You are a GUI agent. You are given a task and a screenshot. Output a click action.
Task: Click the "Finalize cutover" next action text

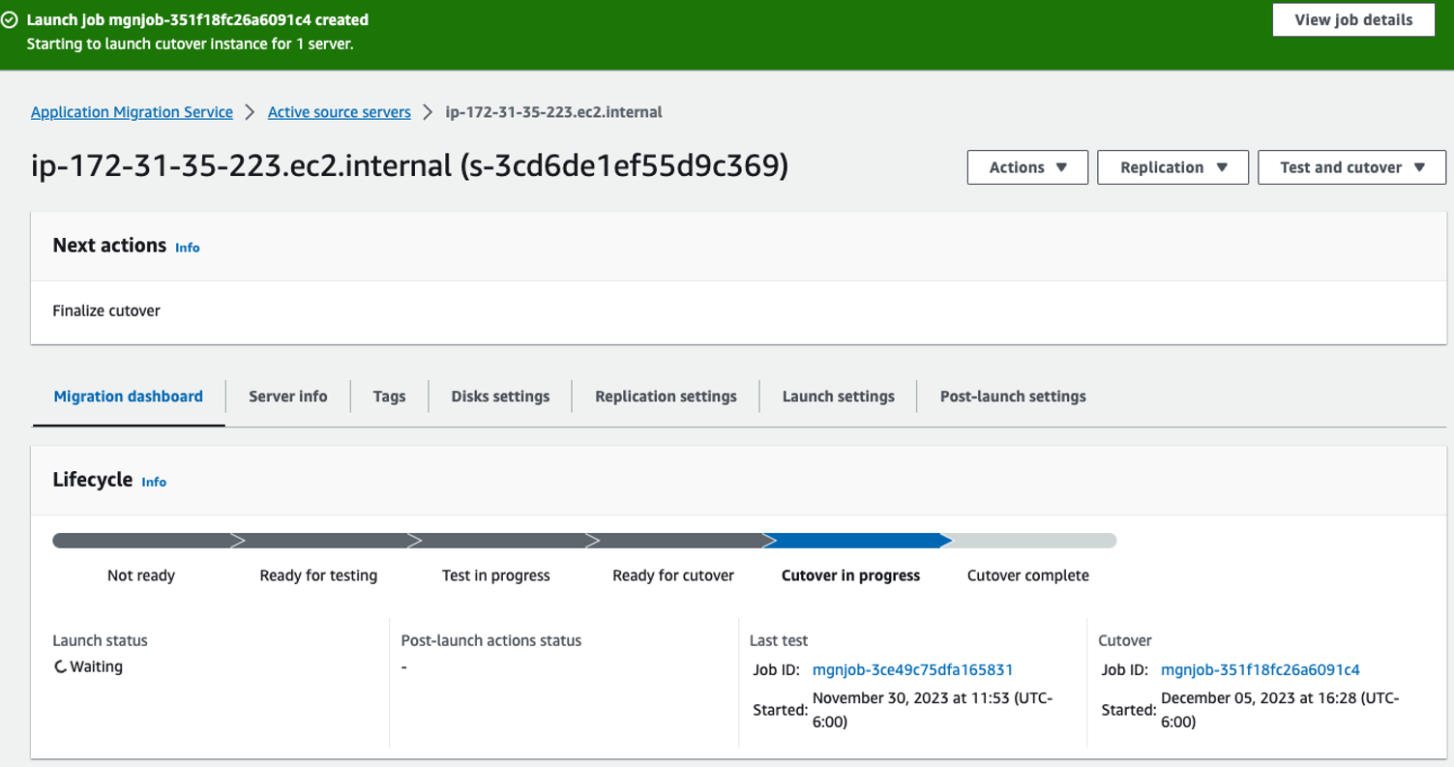point(106,311)
